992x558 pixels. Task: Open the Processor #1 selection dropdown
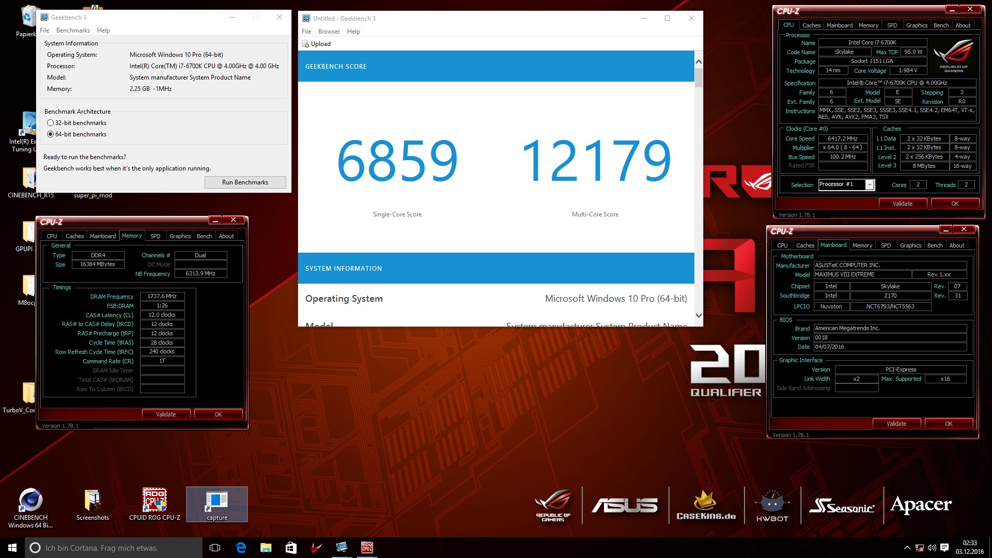click(870, 184)
